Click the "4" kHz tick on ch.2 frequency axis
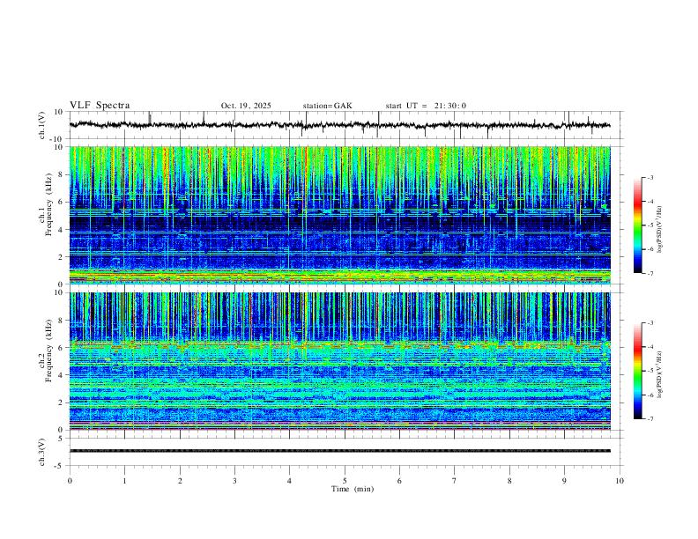Image resolution: width=698 pixels, height=539 pixels. pos(62,375)
